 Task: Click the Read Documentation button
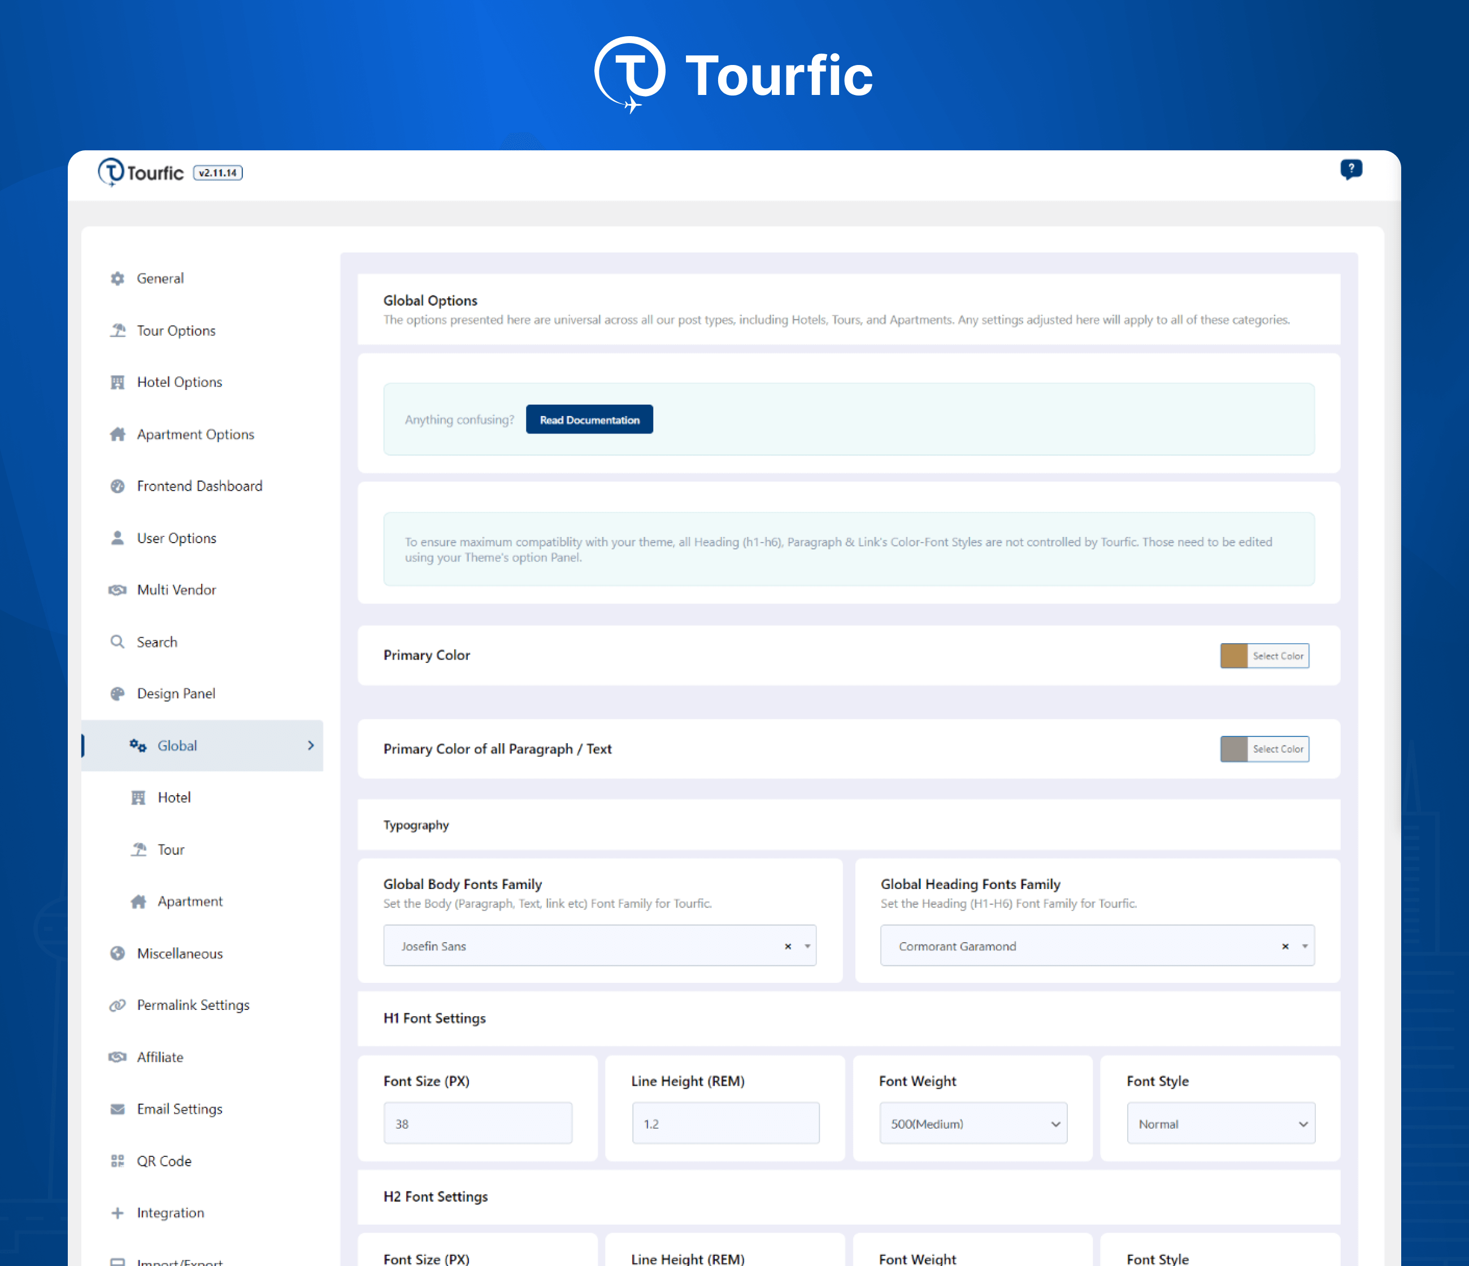point(589,420)
